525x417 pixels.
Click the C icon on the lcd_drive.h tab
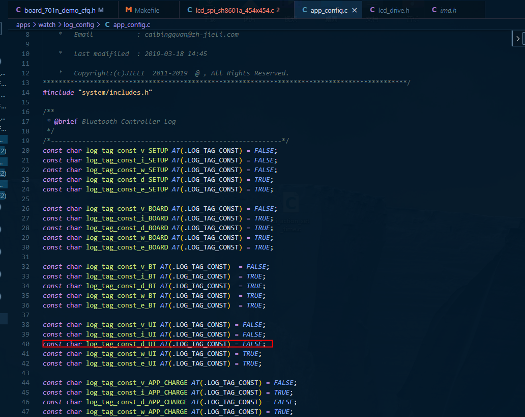(372, 10)
